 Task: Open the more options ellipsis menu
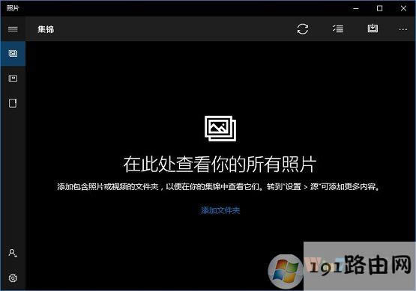click(403, 29)
